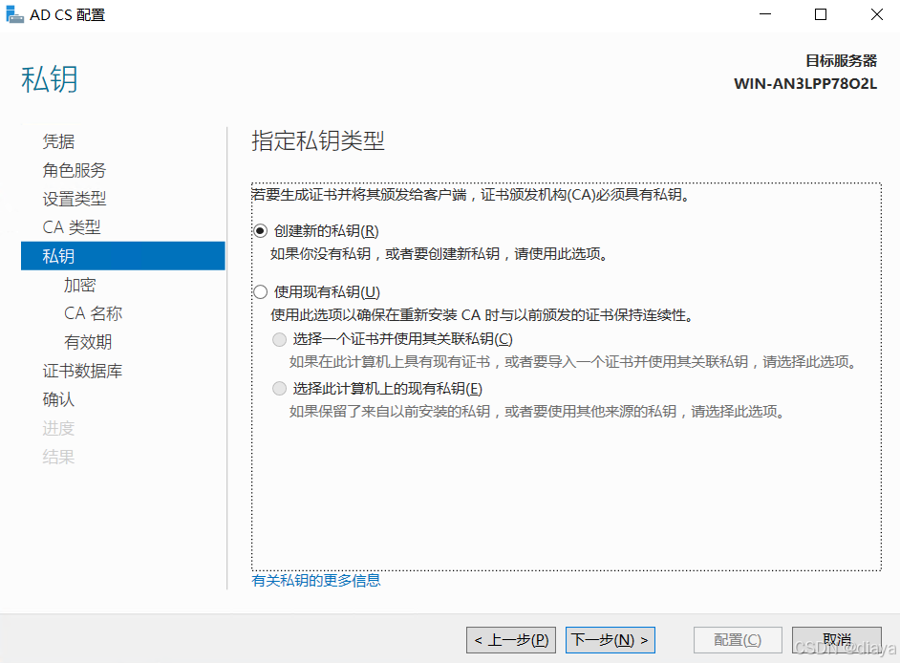Select the highlighted 私钥 step
Image resolution: width=900 pixels, height=663 pixels.
tap(123, 256)
